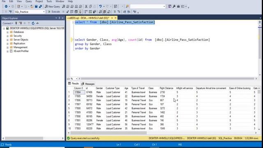Toggle Results to File mode
Screen dimensions: 263x148
pyautogui.click(x=109, y=12)
